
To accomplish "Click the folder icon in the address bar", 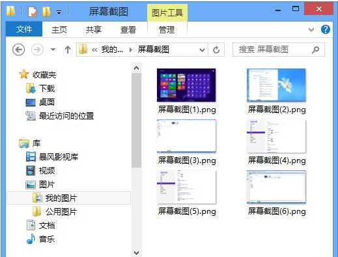I will pyautogui.click(x=83, y=50).
